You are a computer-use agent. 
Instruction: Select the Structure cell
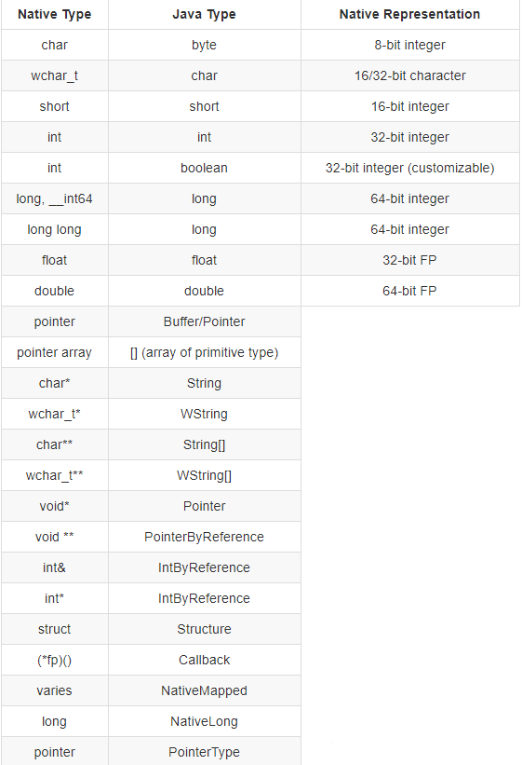coord(204,629)
